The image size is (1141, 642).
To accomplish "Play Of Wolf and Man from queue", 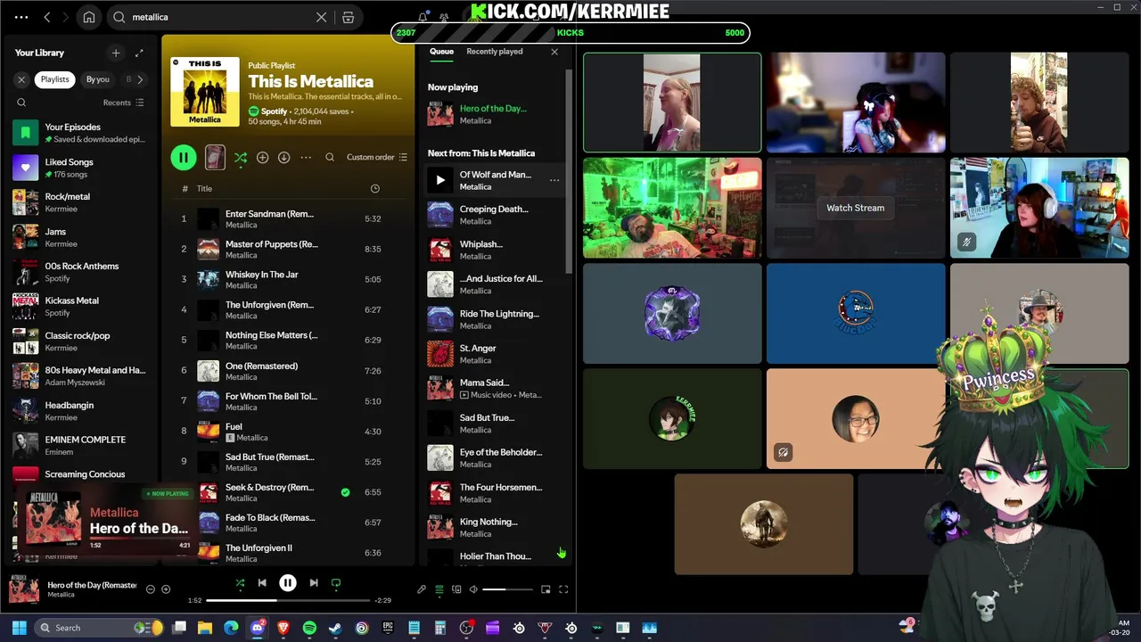I will (440, 180).
